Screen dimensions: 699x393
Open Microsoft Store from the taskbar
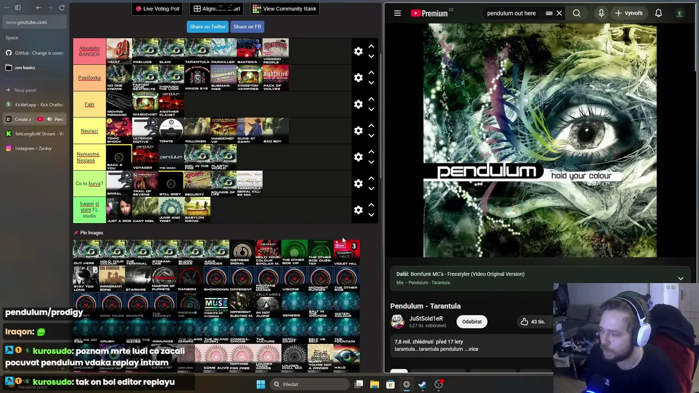click(390, 384)
